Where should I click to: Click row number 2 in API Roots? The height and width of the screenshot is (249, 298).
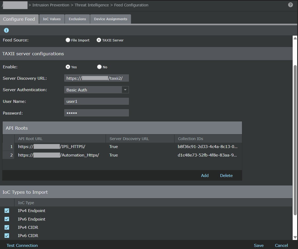point(9,155)
